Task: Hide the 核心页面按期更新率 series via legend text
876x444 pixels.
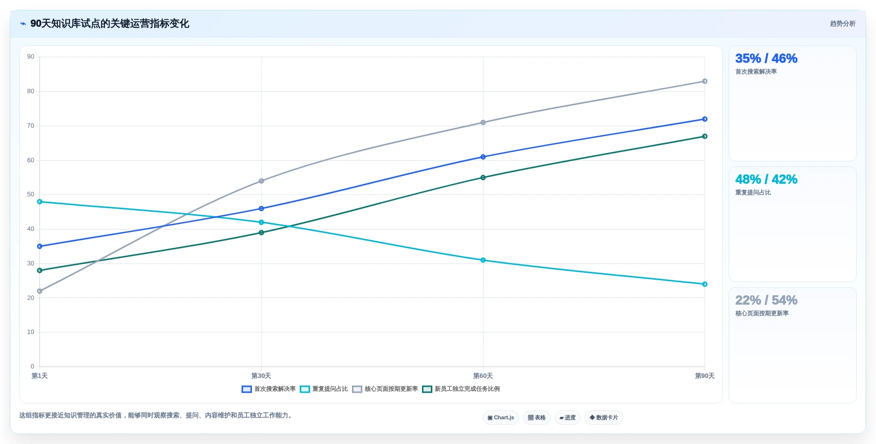Action: coord(391,389)
